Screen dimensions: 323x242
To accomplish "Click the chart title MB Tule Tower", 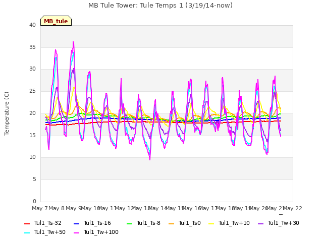I will tap(160, 5).
